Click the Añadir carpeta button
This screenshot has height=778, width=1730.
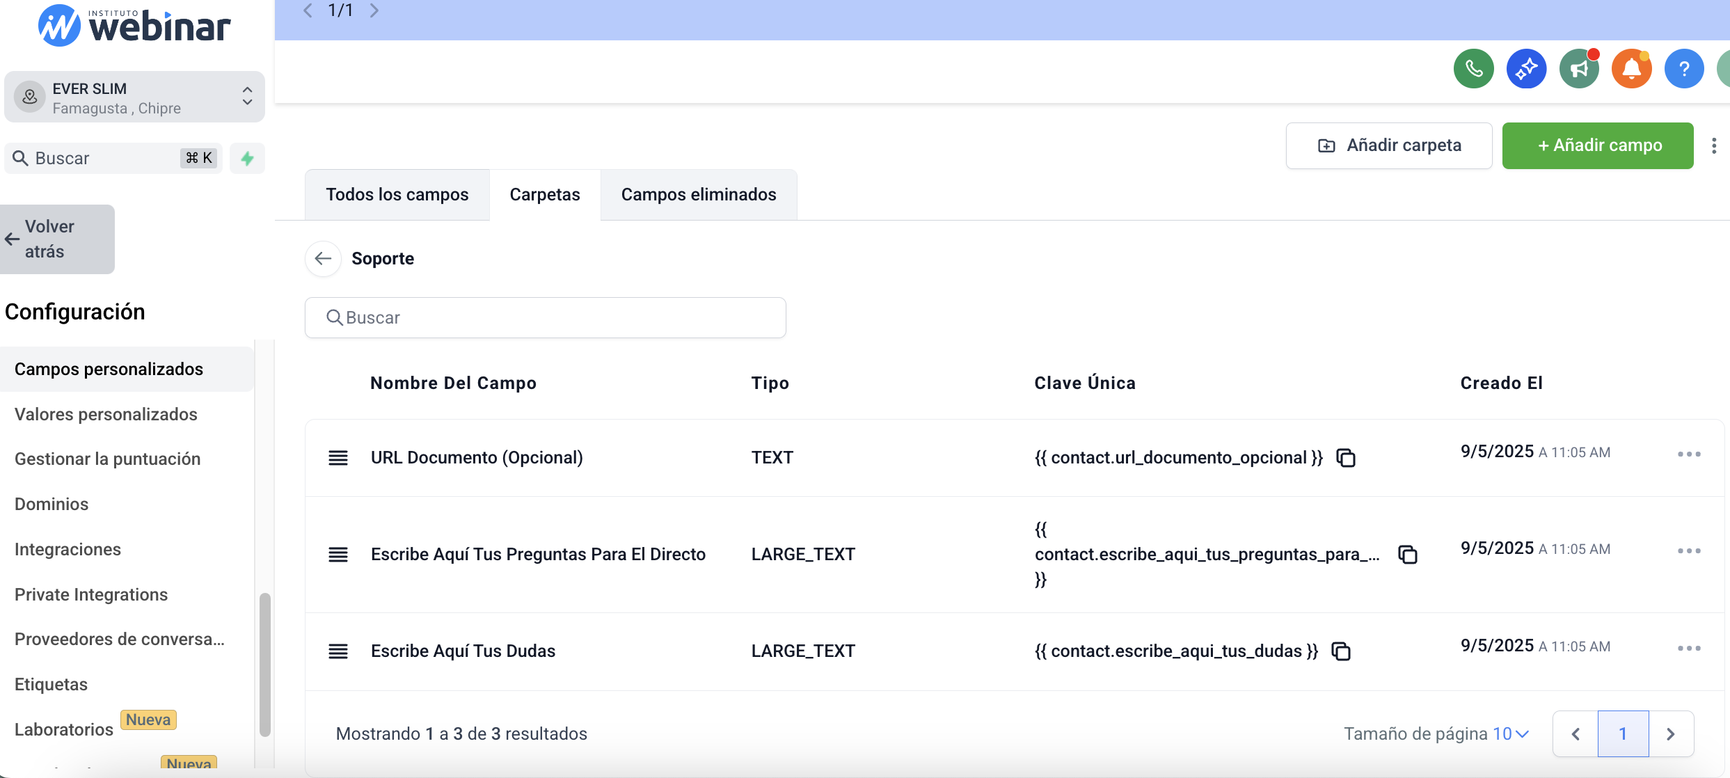[1389, 145]
